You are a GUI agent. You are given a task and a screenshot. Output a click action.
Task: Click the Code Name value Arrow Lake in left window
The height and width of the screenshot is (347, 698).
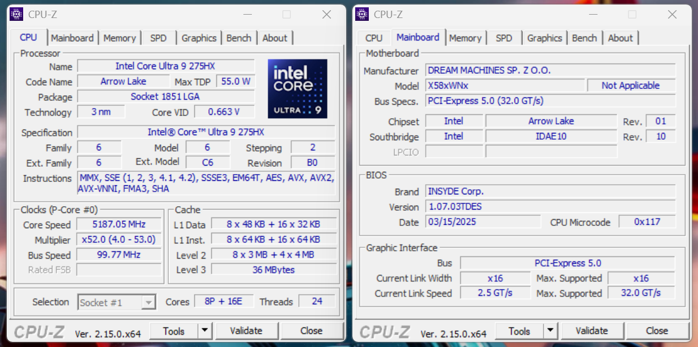coord(123,82)
